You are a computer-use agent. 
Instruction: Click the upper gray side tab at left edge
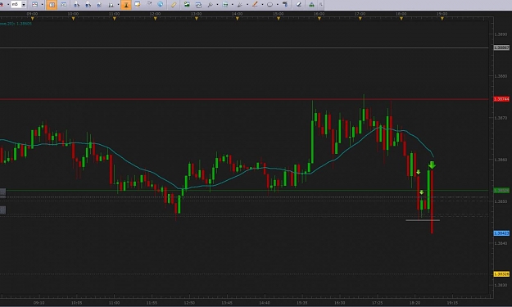tap(2, 192)
